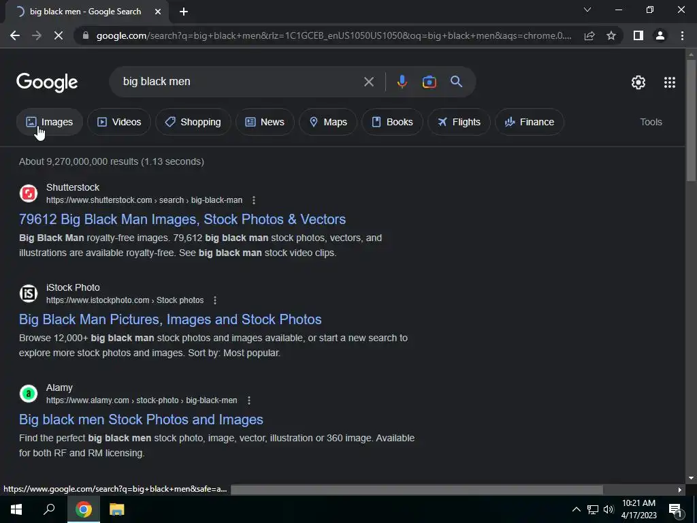697x523 pixels.
Task: Click the search query input field
Action: (240, 82)
